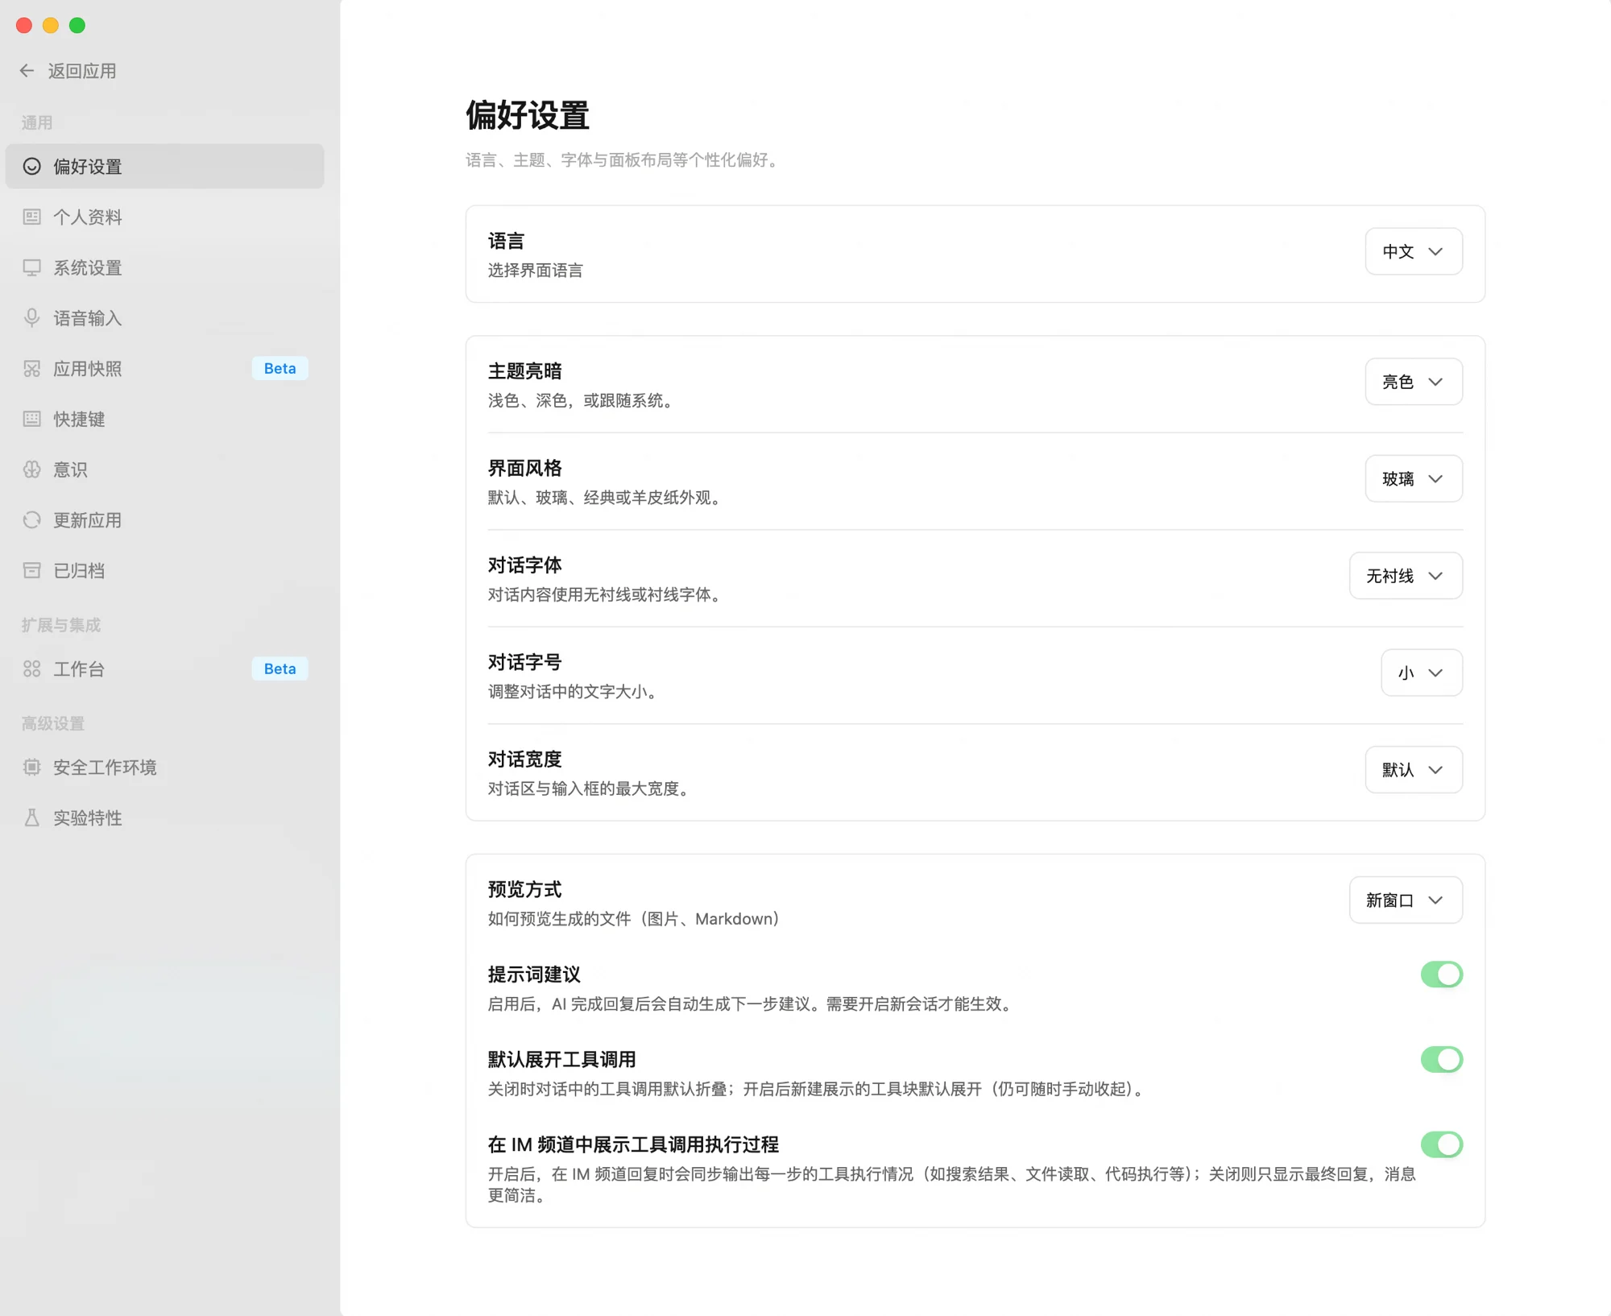Click the 语音输入 microphone icon
1611x1316 pixels.
(32, 318)
